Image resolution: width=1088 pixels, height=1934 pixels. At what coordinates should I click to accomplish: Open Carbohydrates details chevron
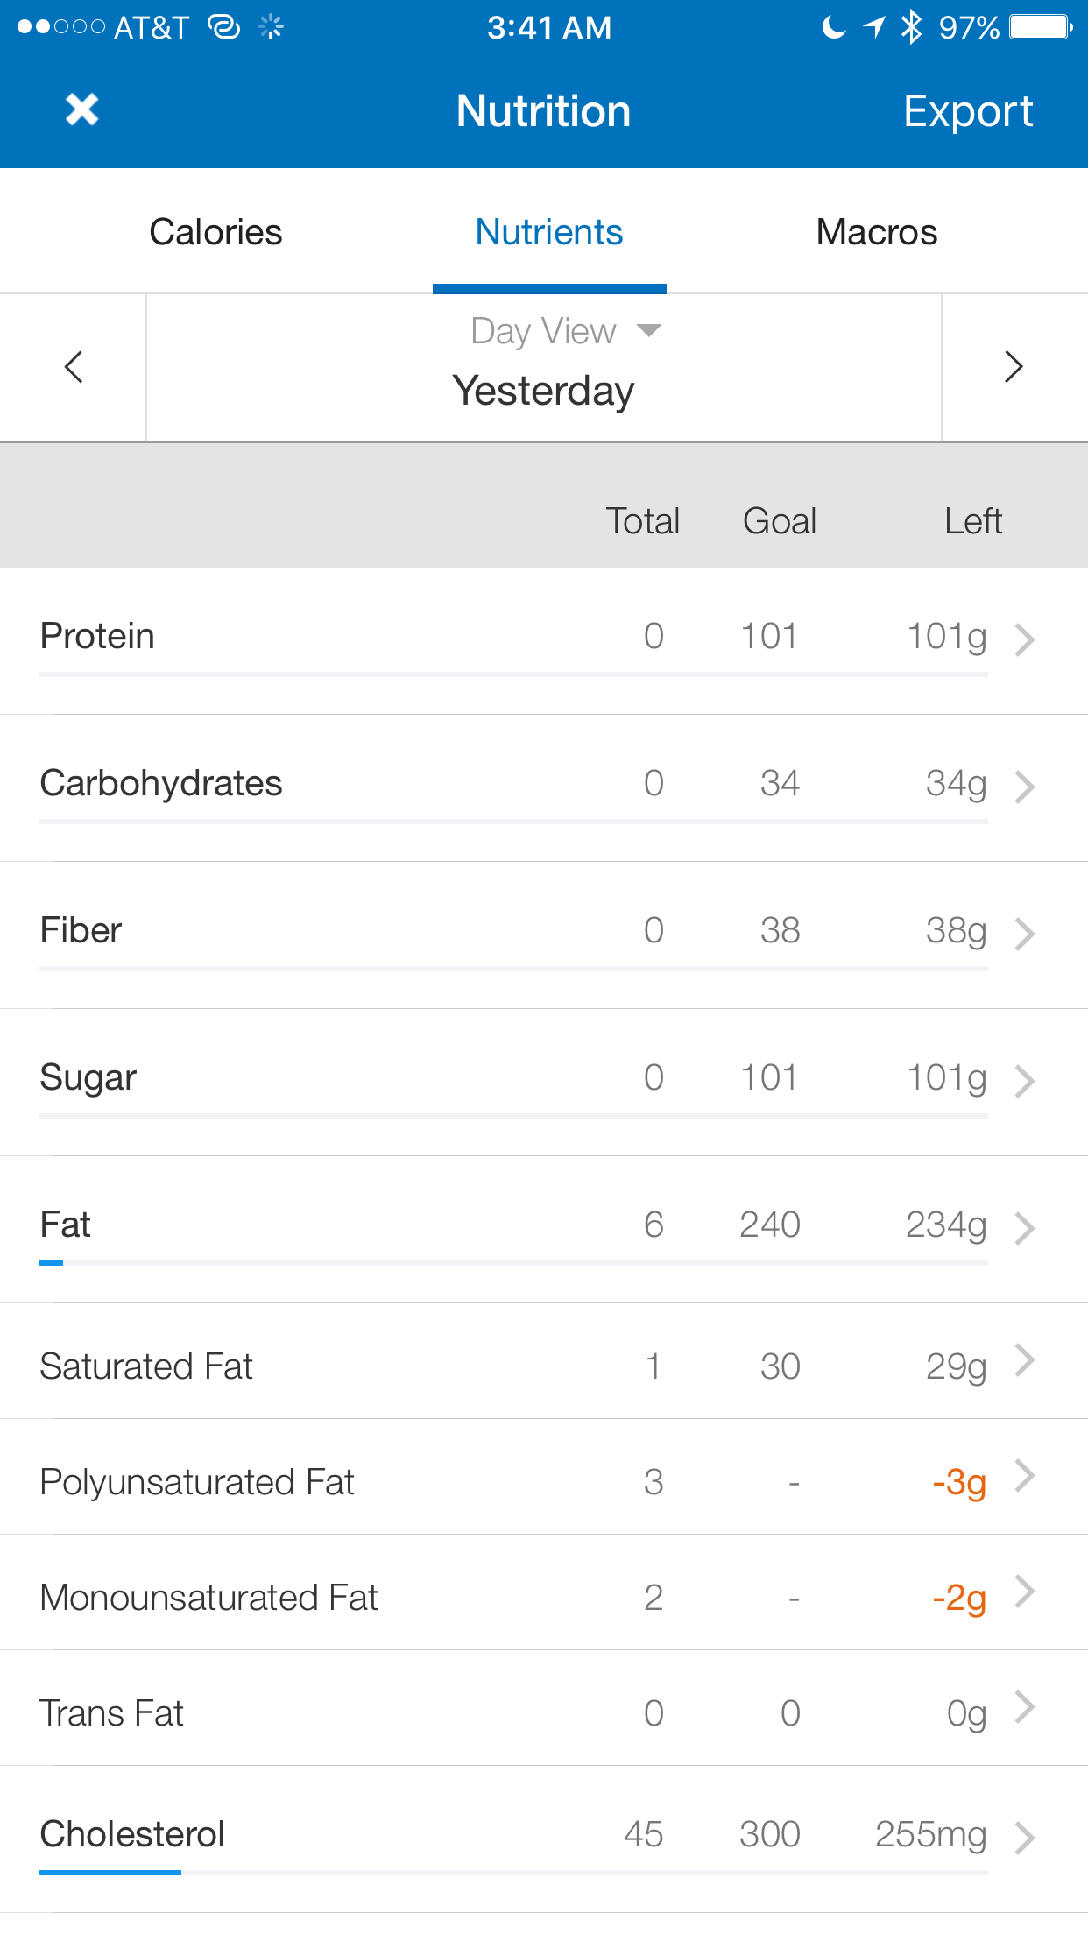[1025, 787]
